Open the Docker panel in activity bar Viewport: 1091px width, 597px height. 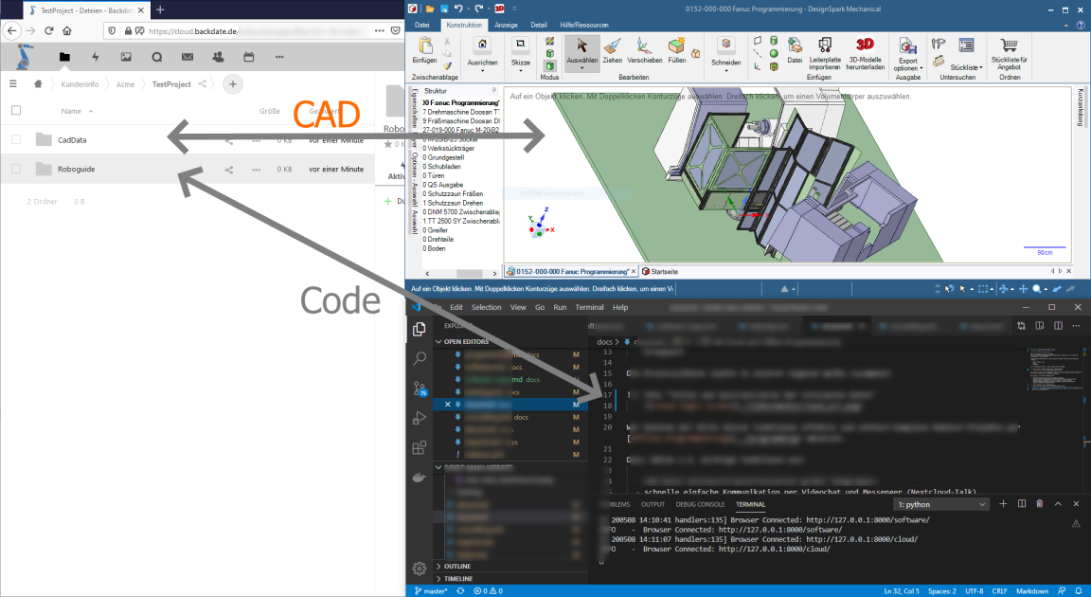419,477
